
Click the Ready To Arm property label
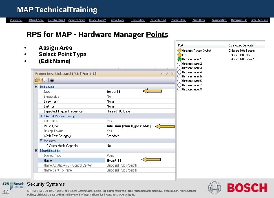[53, 131]
